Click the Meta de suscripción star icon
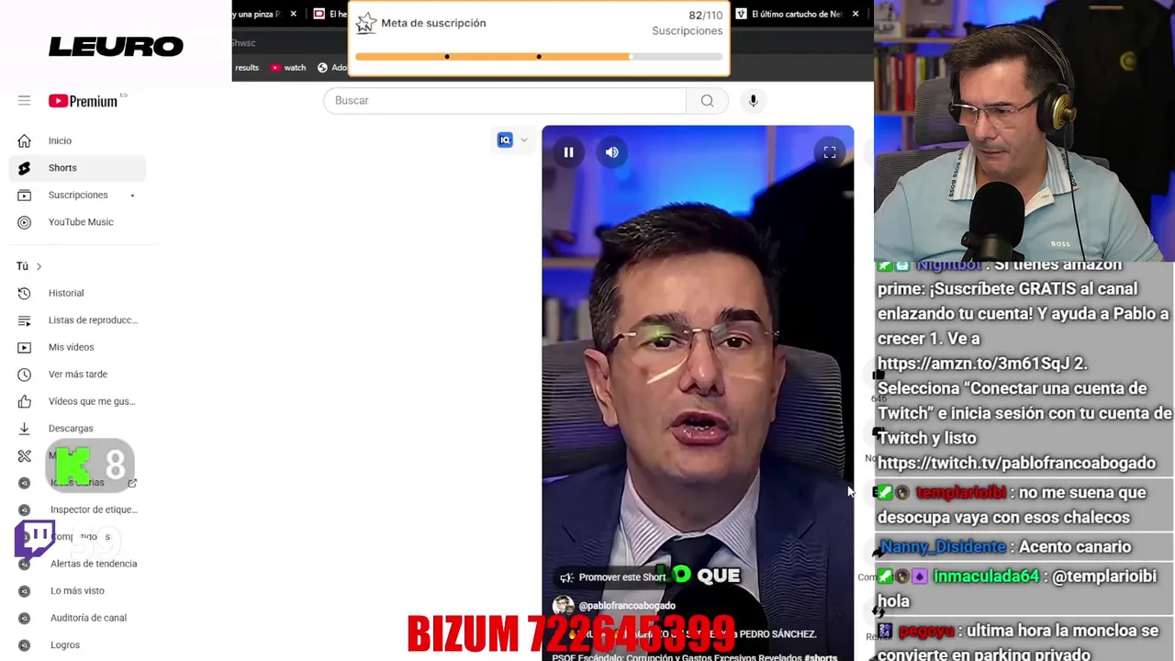This screenshot has width=1175, height=661. (366, 23)
